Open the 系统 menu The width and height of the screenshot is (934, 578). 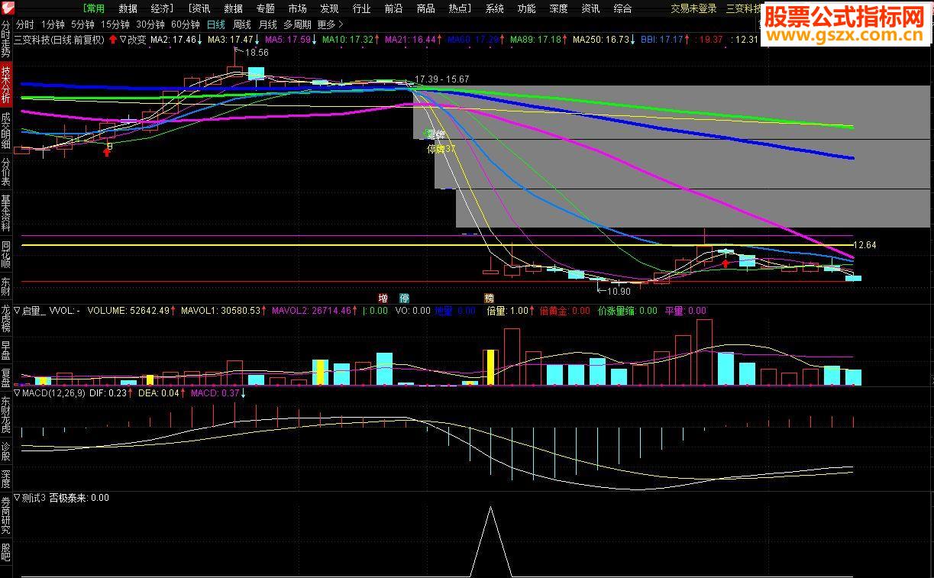coord(494,8)
